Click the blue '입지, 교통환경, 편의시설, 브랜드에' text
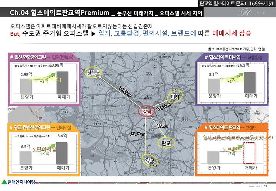The image size is (276, 191). [147, 33]
